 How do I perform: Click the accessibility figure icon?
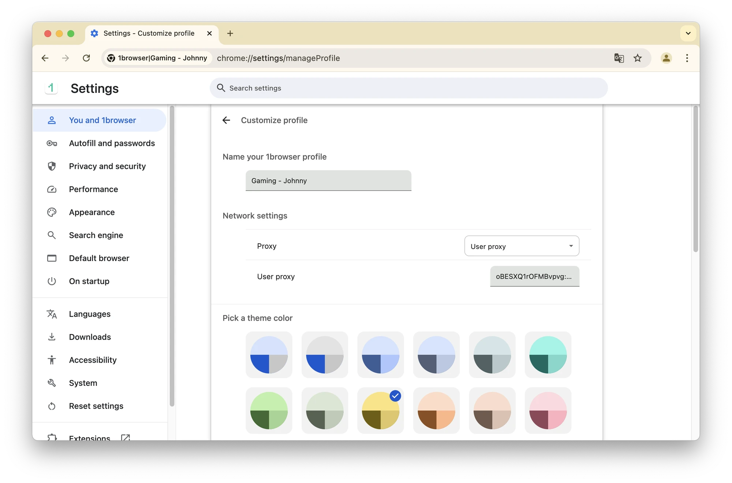coord(52,360)
